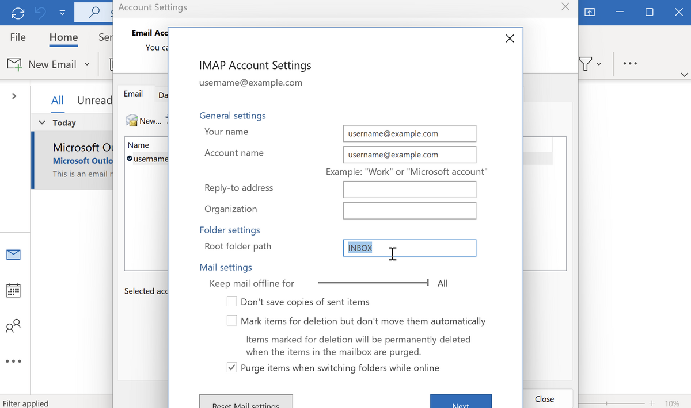Collapse the Today message group
This screenshot has width=691, height=408.
tap(42, 122)
